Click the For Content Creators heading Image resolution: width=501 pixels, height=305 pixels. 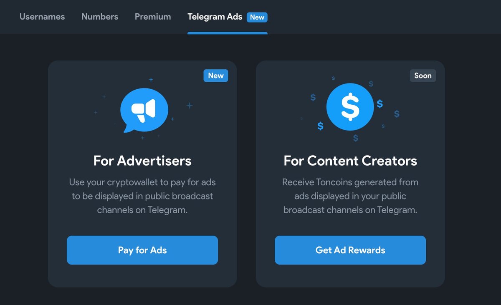(350, 161)
